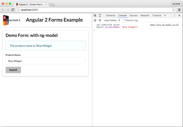The width and height of the screenshot is (183, 127).
Task: Switch to the Elements tab
Action: pos(111,15)
